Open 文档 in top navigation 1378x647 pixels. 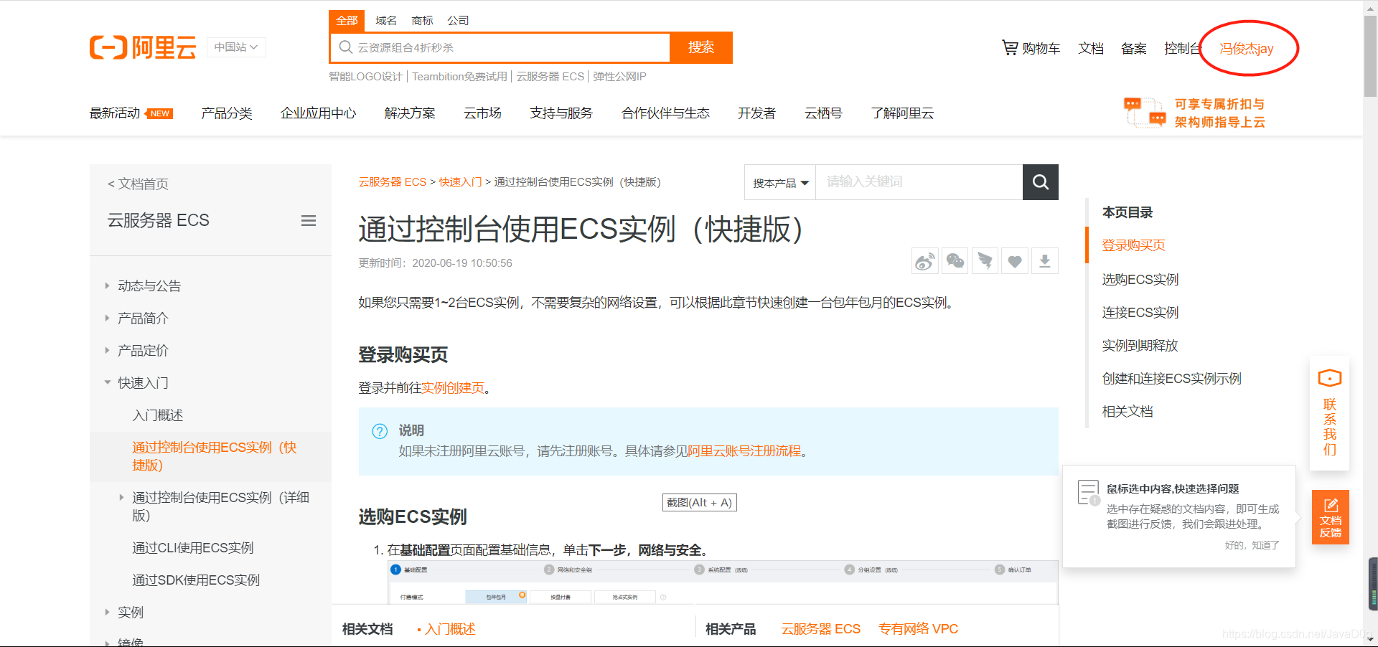[1091, 48]
